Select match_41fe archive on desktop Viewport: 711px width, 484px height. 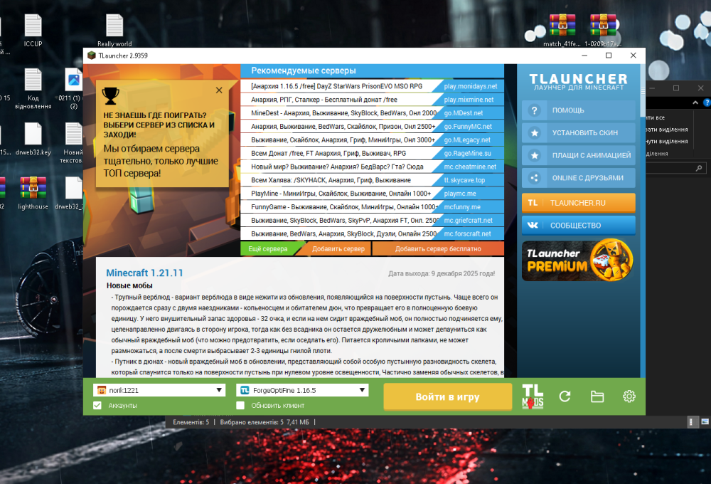click(x=562, y=30)
